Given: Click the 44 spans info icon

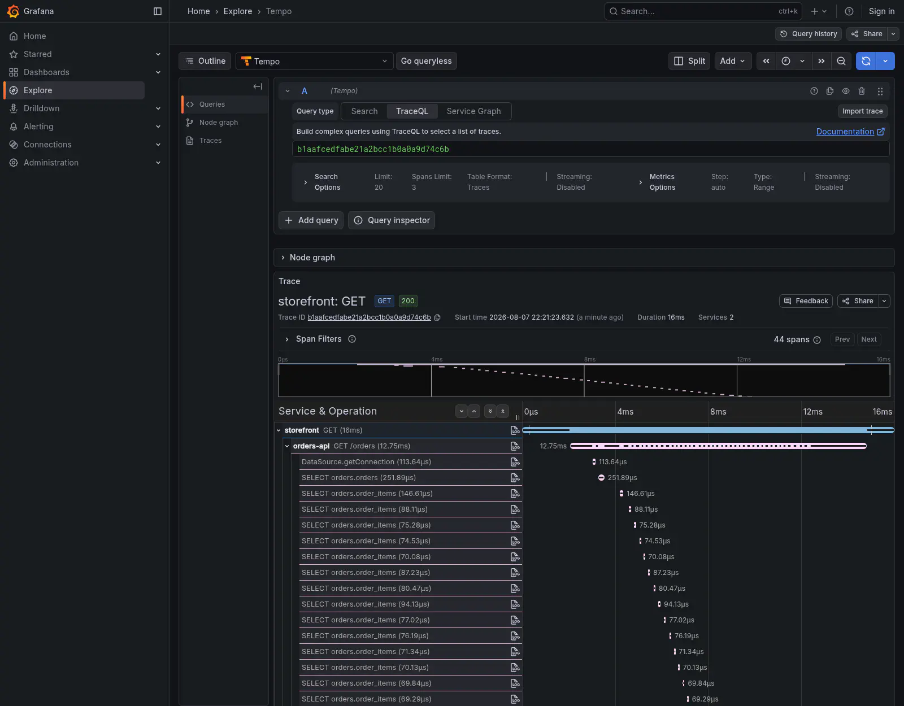Looking at the screenshot, I should (x=817, y=340).
